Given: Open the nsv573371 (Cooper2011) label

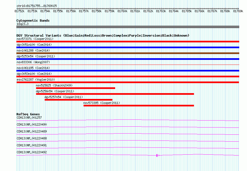Looking at the screenshot, I should click(35, 39).
